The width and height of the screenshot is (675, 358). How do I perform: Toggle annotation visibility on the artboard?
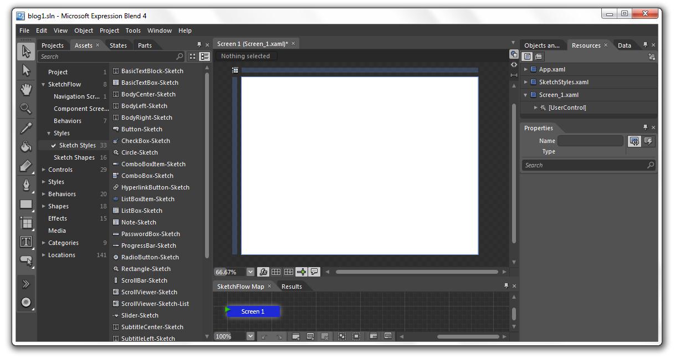point(315,272)
